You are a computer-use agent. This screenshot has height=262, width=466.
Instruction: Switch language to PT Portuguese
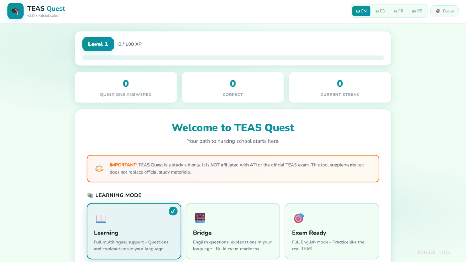pyautogui.click(x=417, y=11)
